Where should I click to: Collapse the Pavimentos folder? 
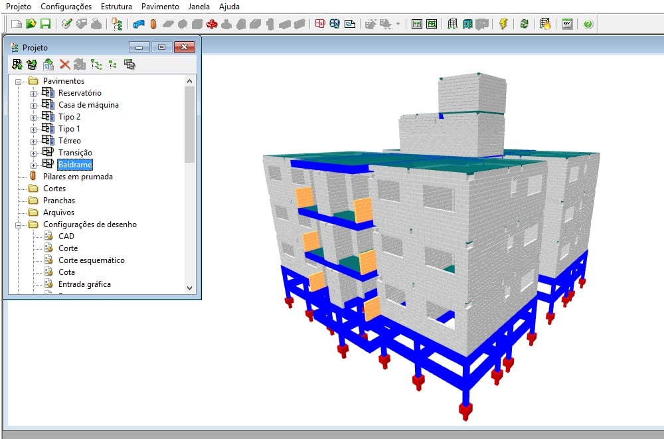[x=18, y=81]
